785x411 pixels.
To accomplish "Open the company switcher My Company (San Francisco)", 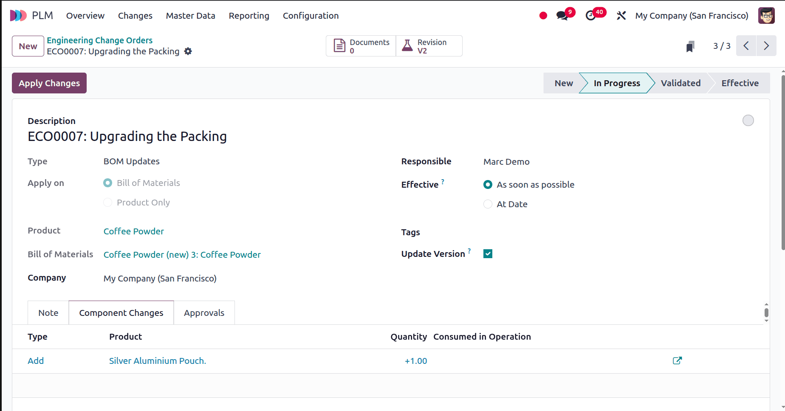I will (692, 16).
